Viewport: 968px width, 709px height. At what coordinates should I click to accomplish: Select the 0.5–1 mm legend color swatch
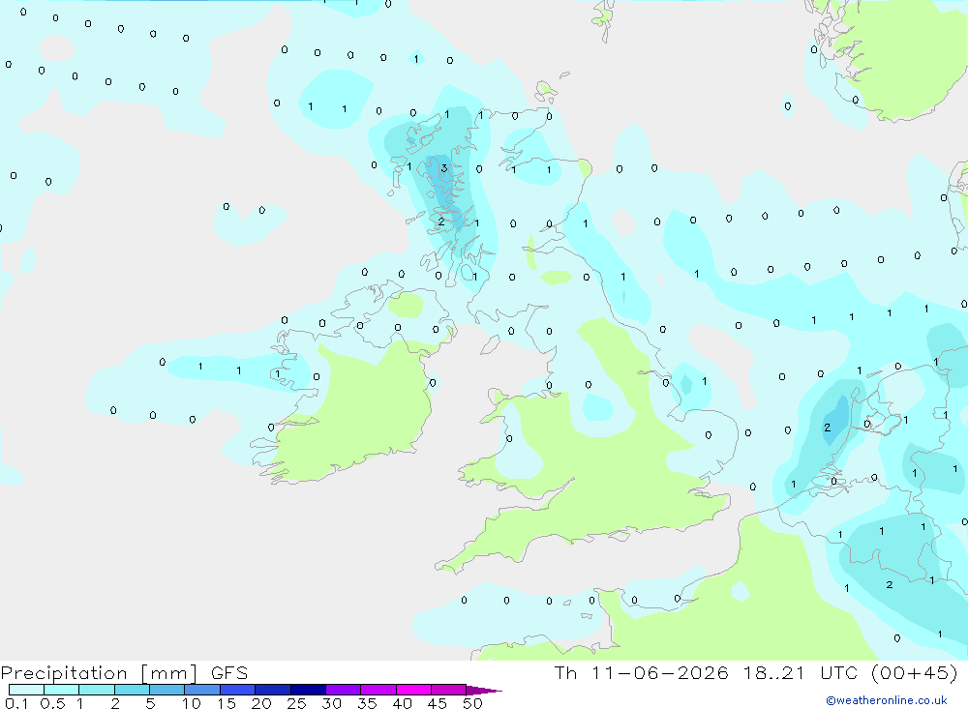61,690
